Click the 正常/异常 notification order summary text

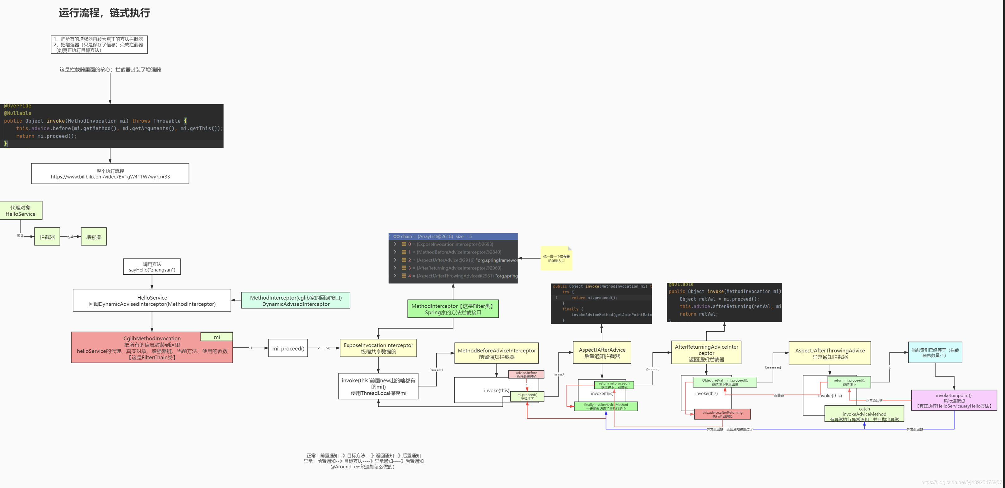363,461
